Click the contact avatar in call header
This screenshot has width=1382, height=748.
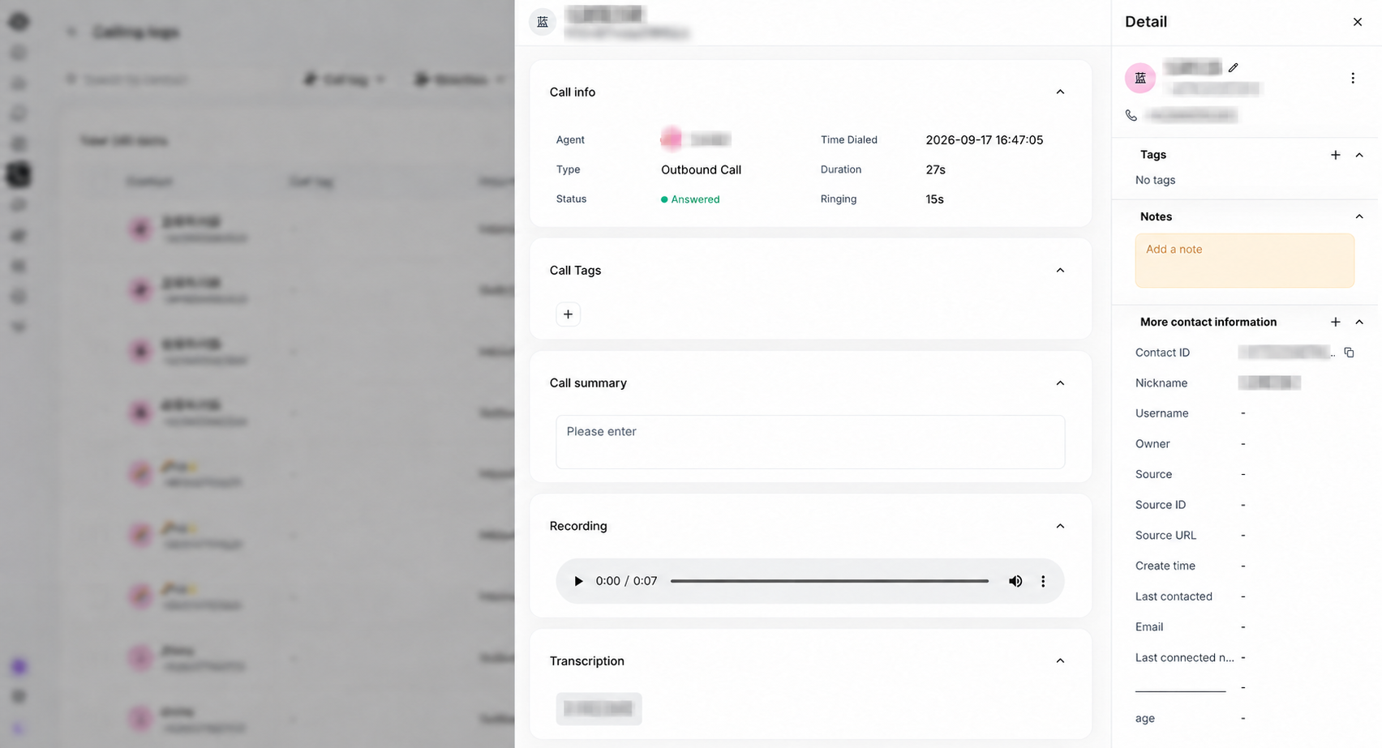[543, 22]
